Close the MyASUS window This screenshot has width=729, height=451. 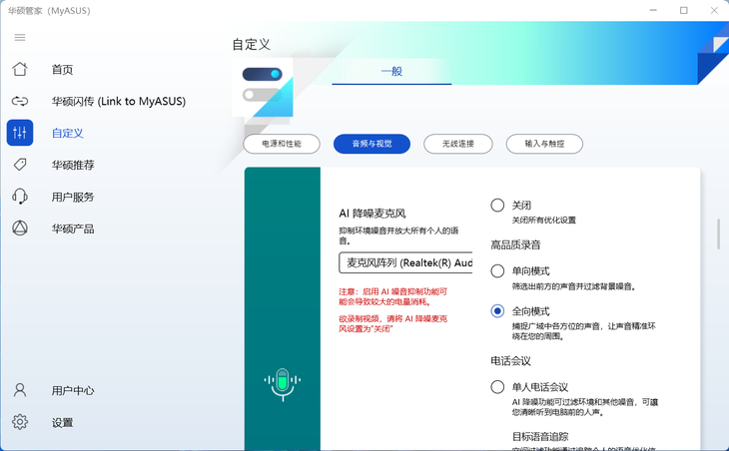714,10
